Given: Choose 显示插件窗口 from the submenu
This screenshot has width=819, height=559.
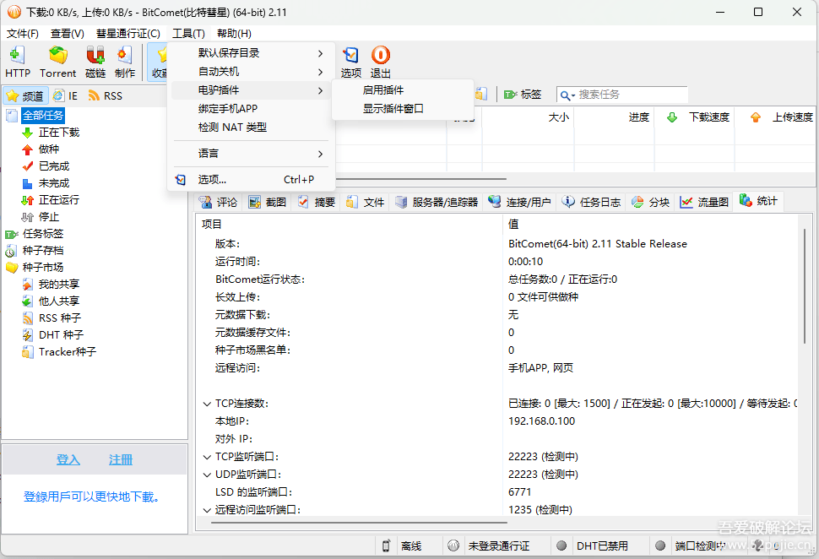Looking at the screenshot, I should [x=403, y=109].
